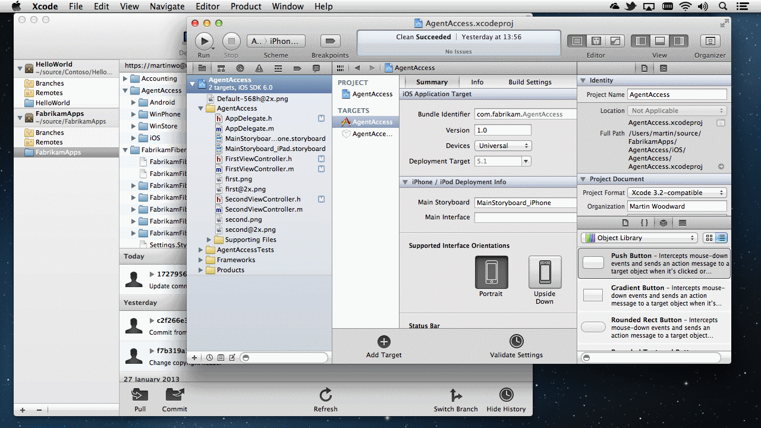Viewport: 761px width, 428px height.
Task: Open the Organizer window
Action: coord(710,41)
